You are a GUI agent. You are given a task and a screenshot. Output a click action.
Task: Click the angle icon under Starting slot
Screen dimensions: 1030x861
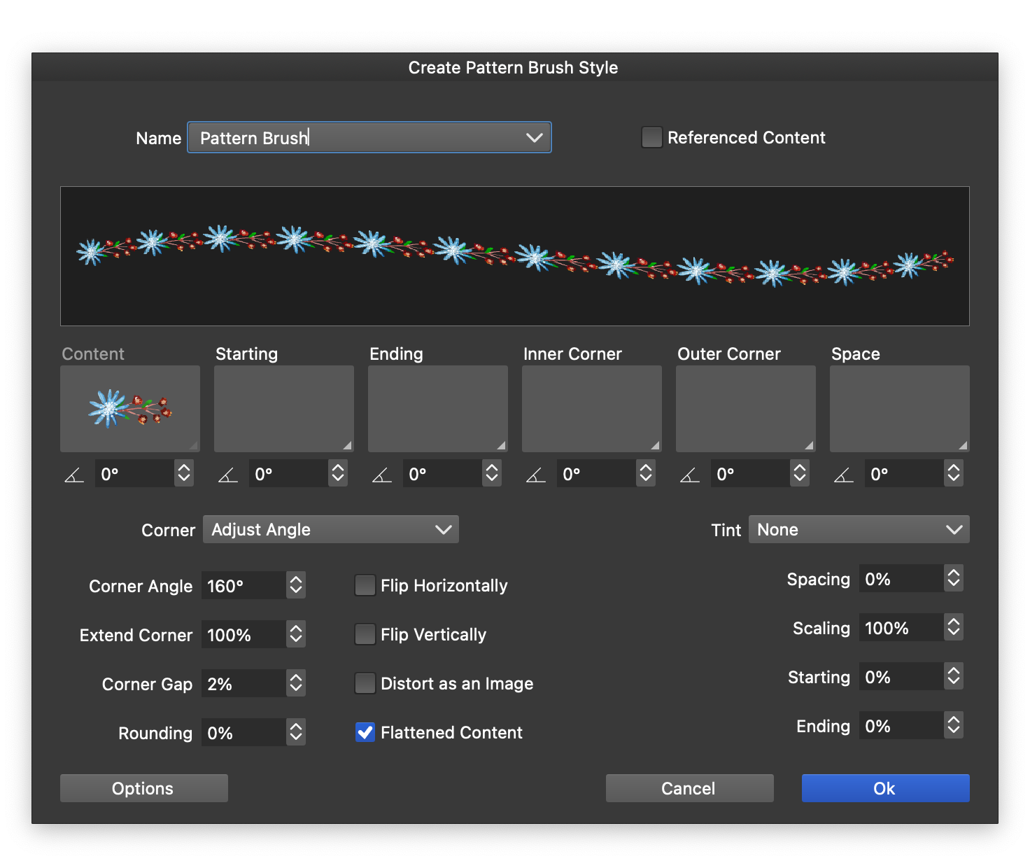coord(228,475)
